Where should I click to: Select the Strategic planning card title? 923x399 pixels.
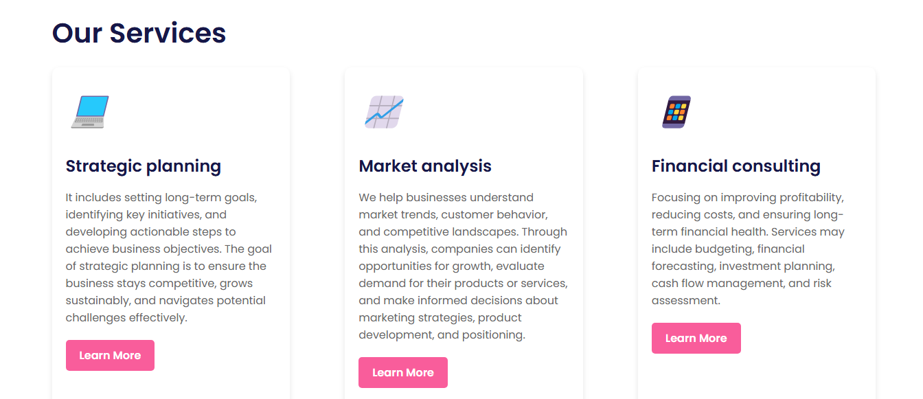[x=143, y=166]
